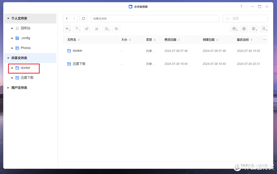
Task: Click the cut (scissors) icon
Action: [x=96, y=29]
